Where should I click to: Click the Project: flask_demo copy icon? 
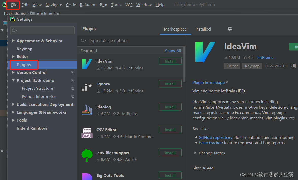73,80
